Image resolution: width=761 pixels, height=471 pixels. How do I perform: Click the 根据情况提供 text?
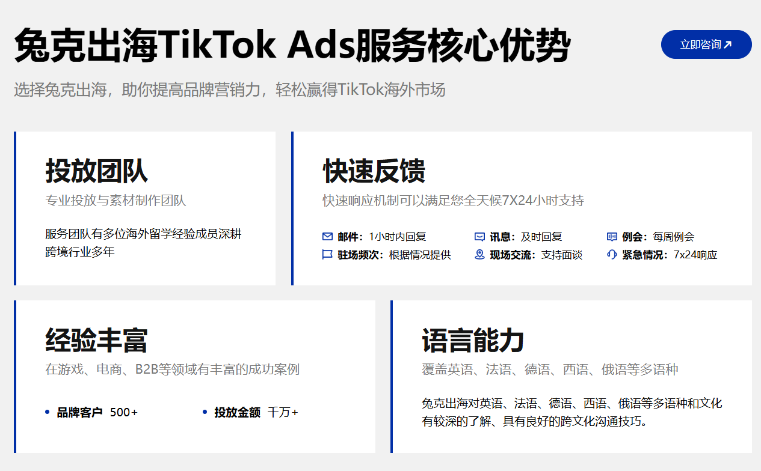click(x=420, y=255)
